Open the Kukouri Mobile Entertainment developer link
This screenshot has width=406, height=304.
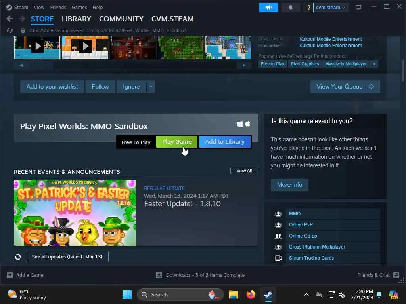tap(330, 39)
